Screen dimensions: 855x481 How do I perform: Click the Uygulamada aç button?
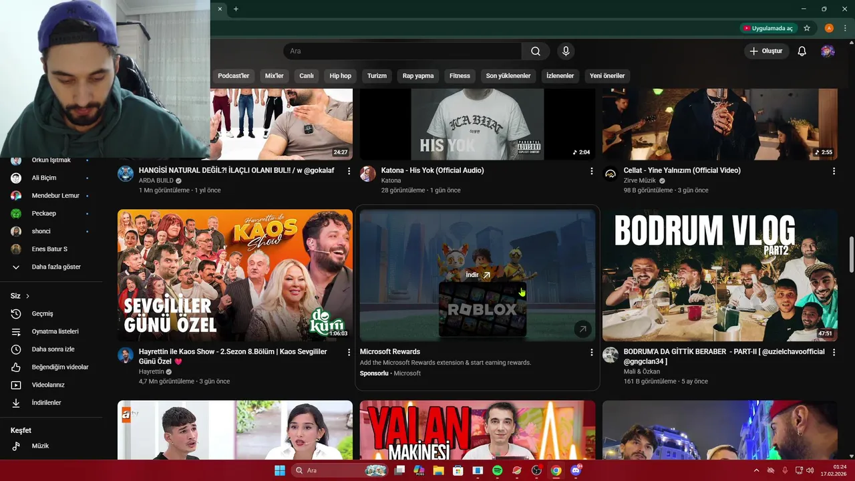(768, 28)
